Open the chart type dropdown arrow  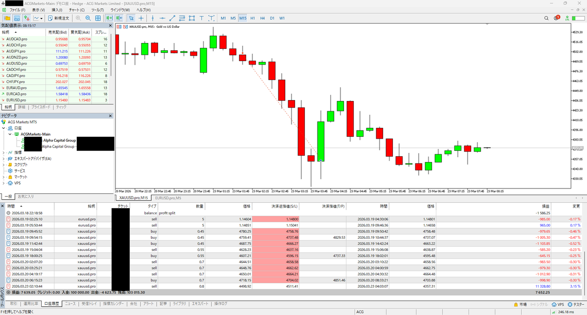click(42, 19)
